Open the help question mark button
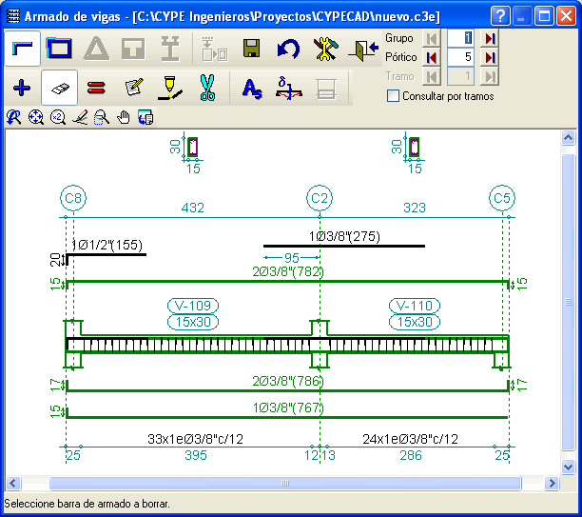The width and height of the screenshot is (582, 517). pos(500,16)
